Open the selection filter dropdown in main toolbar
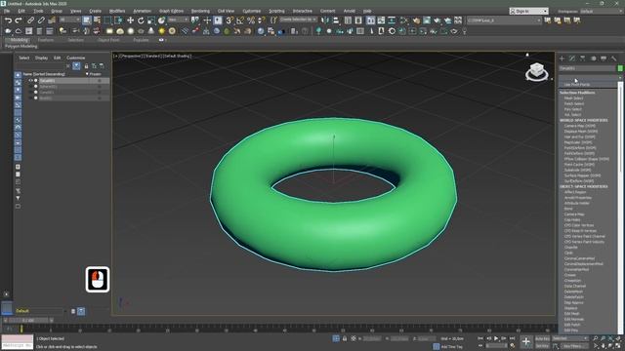Image resolution: width=625 pixels, height=351 pixels. [70, 19]
